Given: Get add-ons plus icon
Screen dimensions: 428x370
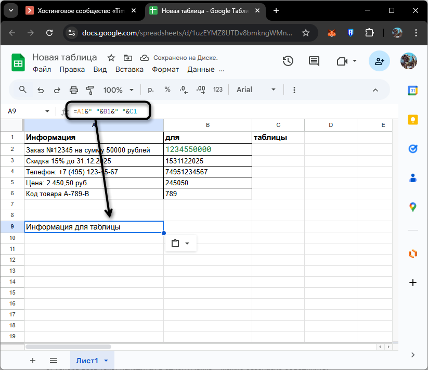Looking at the screenshot, I should pyautogui.click(x=413, y=283).
